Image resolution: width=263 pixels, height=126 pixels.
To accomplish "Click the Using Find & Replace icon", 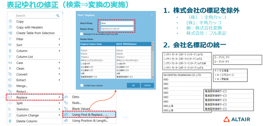I will coord(66,115).
